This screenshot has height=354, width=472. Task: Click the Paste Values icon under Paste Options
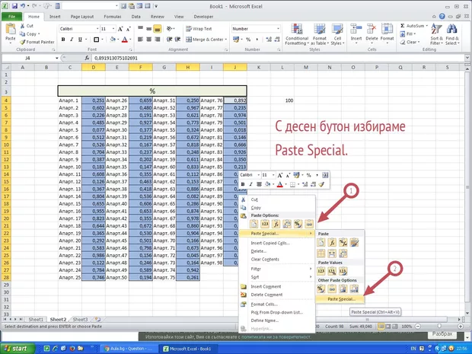[265, 224]
